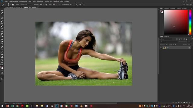193x108 pixels.
Task: Open the Windows Start button
Action: [x=2, y=106]
